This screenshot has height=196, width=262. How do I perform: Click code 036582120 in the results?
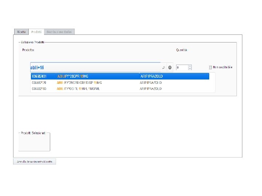[39, 83]
